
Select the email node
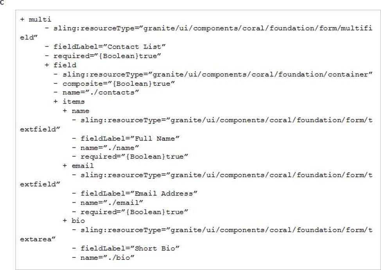click(83, 166)
